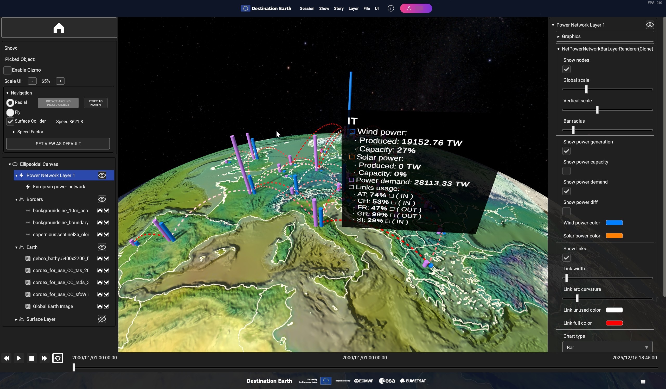The image size is (666, 389).
Task: Hide the Borders layer eye icon
Action: [x=102, y=199]
